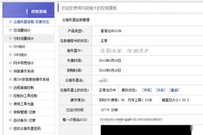203x135 pixels.
Task: Click bullet icon beside IOPS统计
Action: (x=10, y=55)
